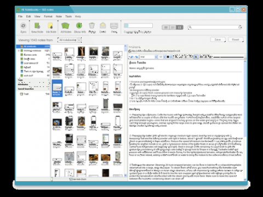The image size is (263, 197).
Task: Show All Notes via green notes icon
Action: coord(65,26)
